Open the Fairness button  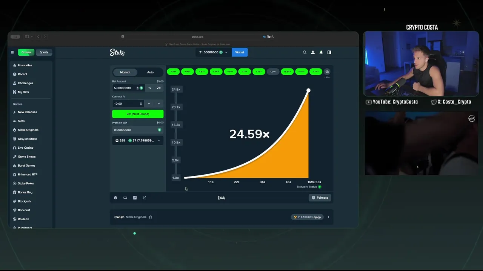pos(320,198)
